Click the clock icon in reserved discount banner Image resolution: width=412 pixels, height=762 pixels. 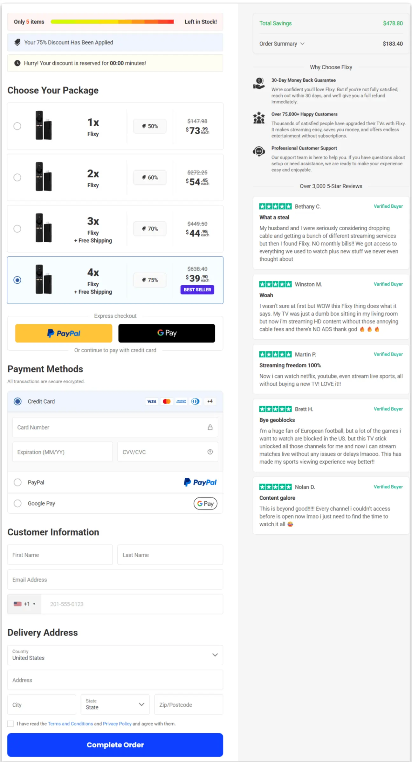point(17,63)
